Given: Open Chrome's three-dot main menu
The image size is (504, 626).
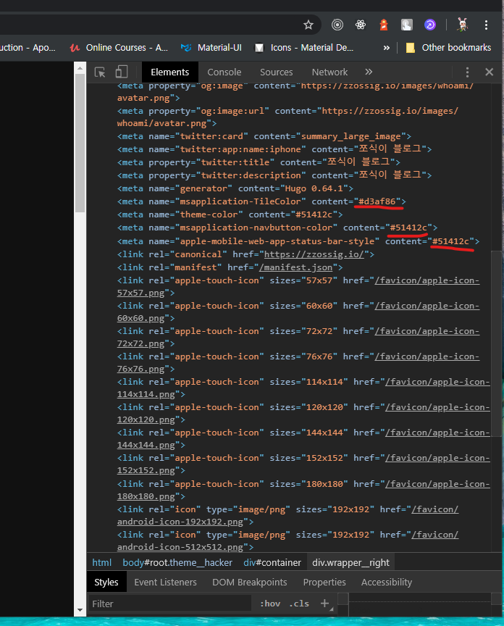Looking at the screenshot, I should click(x=486, y=25).
